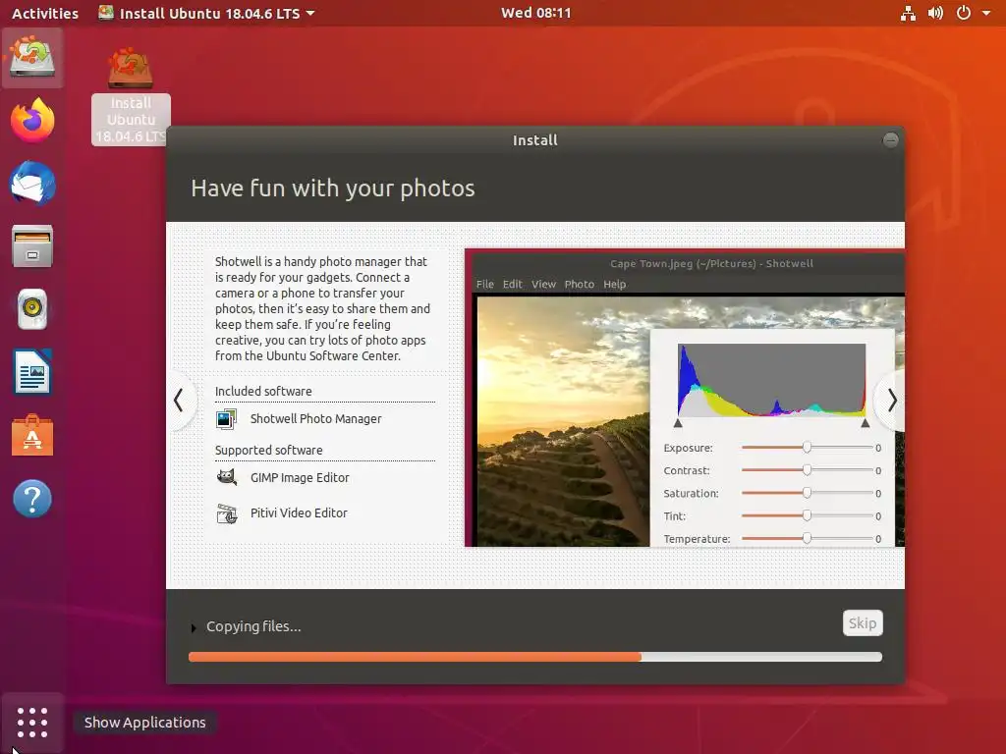Open the Ubiquity installer dock icon
This screenshot has width=1006, height=754.
[32, 57]
